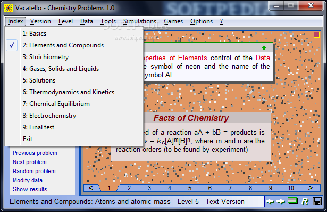Click Show results link
Image resolution: width=327 pixels, height=212 pixels.
pyautogui.click(x=30, y=189)
